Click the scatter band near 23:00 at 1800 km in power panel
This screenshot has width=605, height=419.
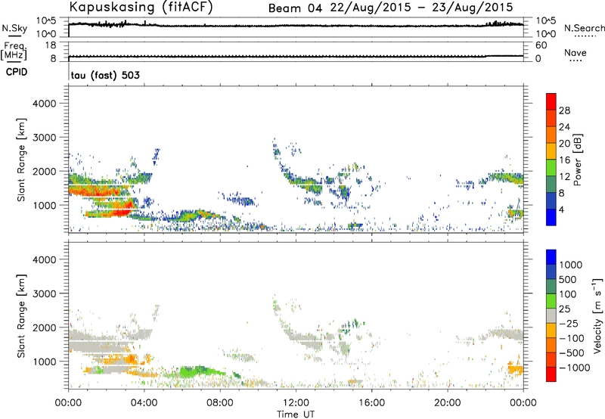pyautogui.click(x=505, y=178)
